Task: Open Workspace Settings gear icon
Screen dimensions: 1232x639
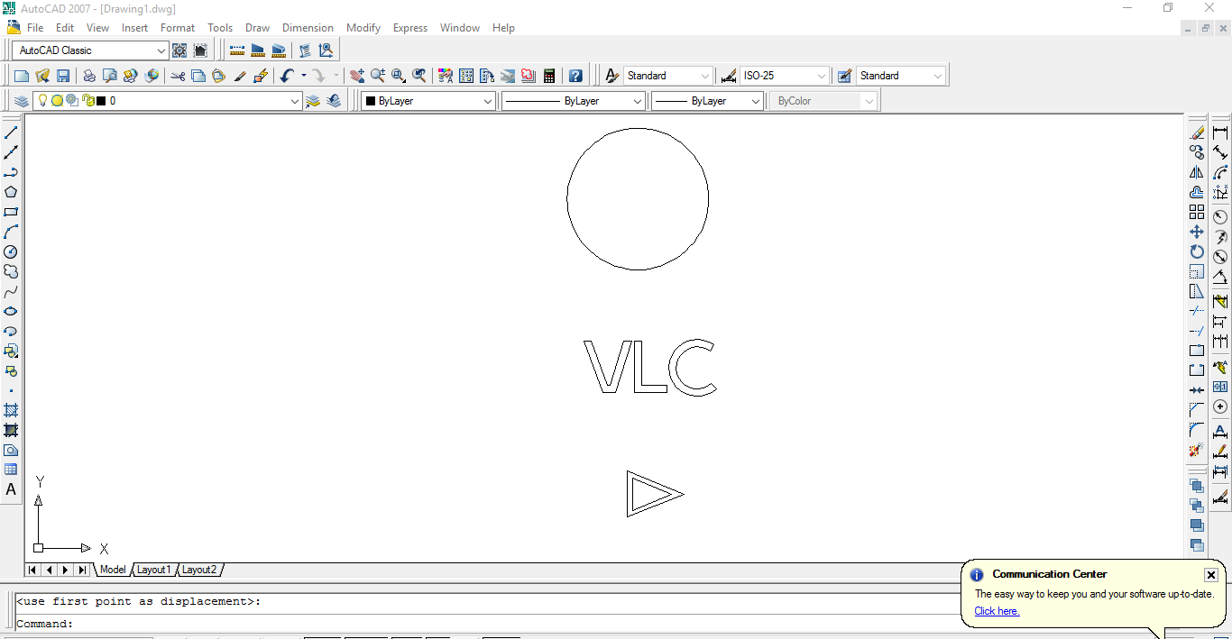Action: coord(179,50)
